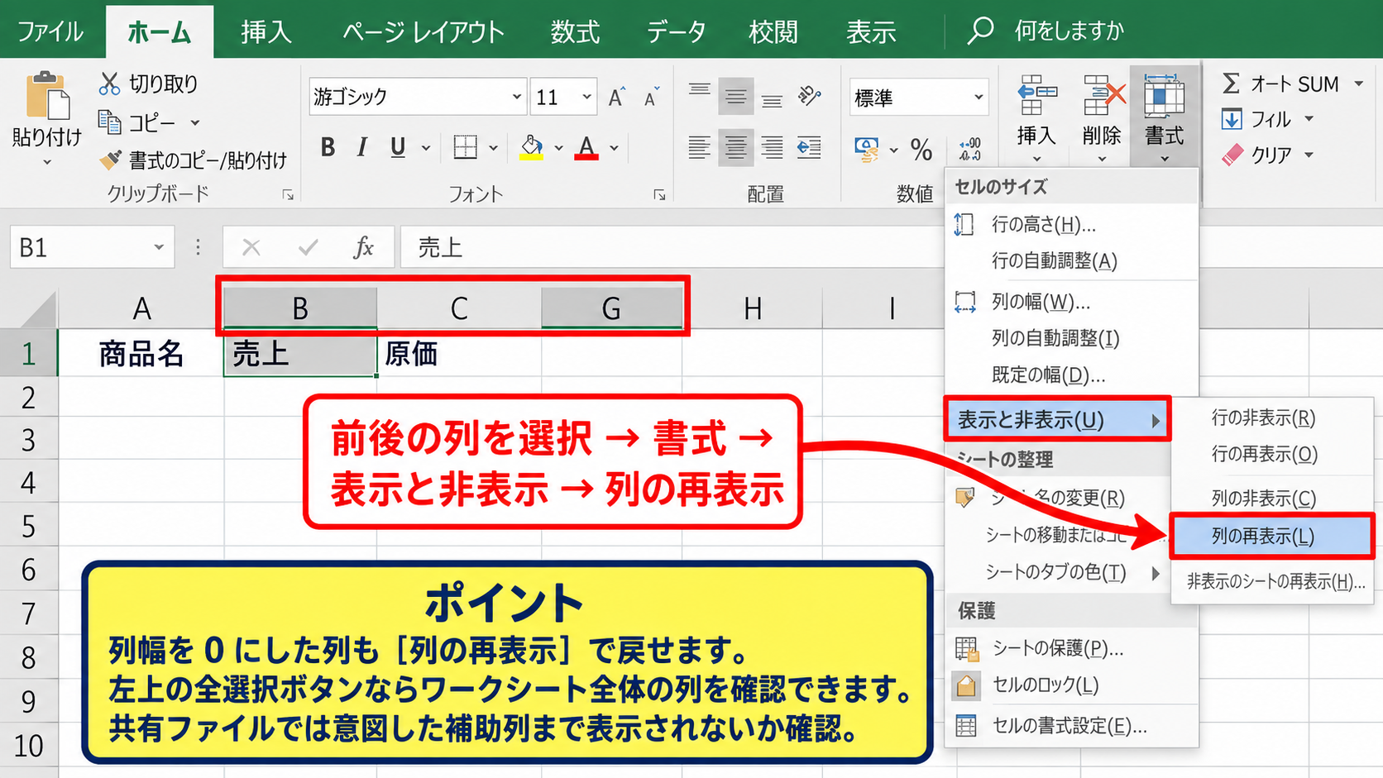Open the AutoSum dropdown arrow
The image size is (1383, 778).
click(x=1358, y=84)
